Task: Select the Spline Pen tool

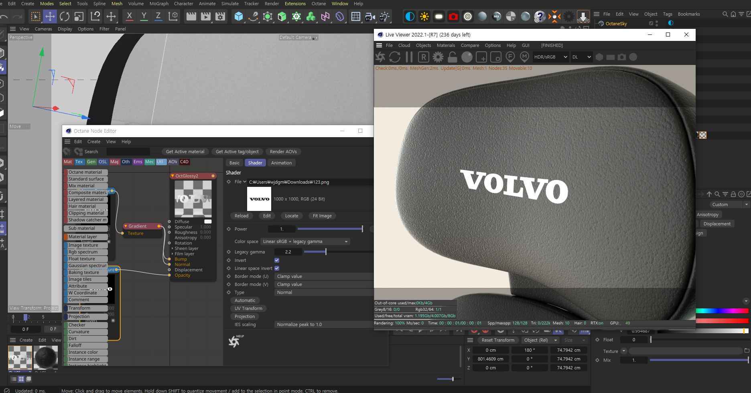Action: (x=253, y=16)
